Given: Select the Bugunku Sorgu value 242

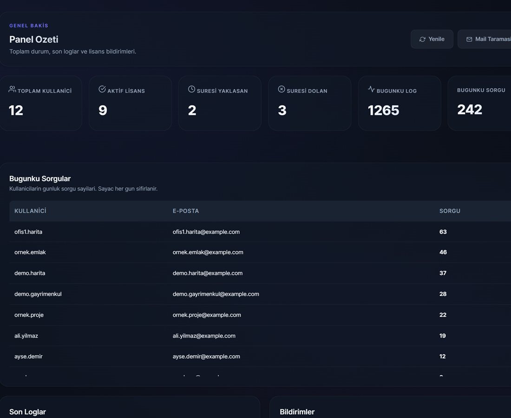Looking at the screenshot, I should click(x=470, y=110).
